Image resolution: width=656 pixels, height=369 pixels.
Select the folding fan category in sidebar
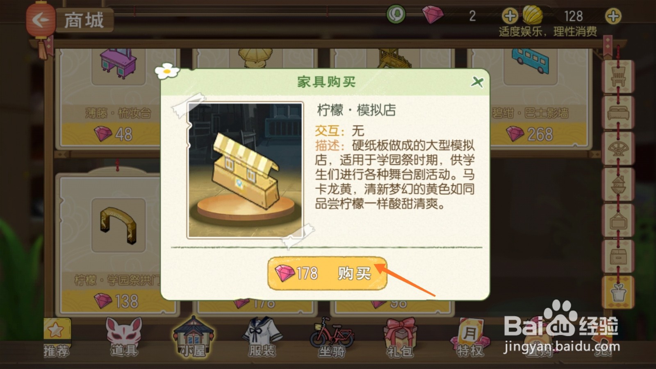pyautogui.click(x=618, y=148)
